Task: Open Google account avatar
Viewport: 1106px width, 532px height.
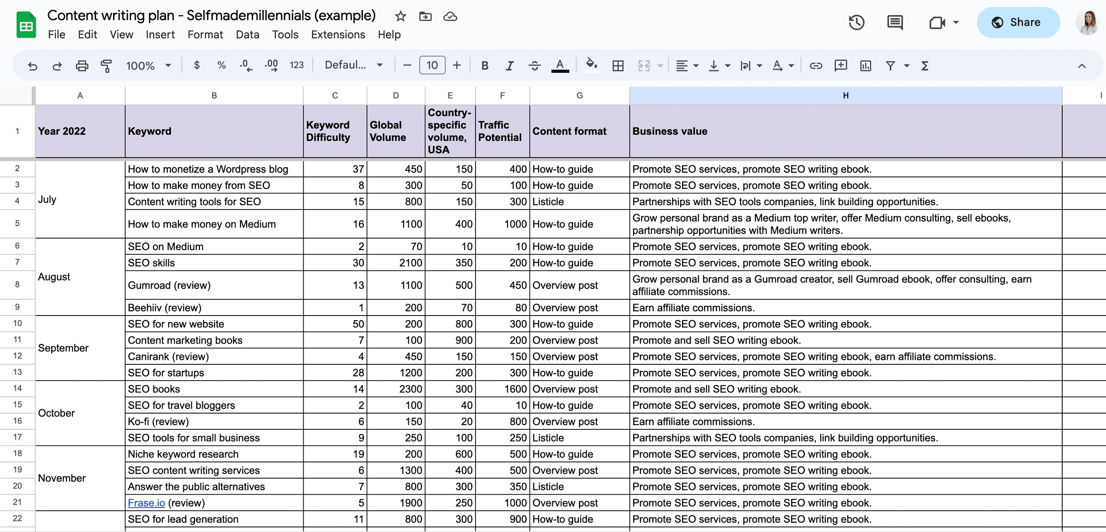Action: pyautogui.click(x=1088, y=22)
